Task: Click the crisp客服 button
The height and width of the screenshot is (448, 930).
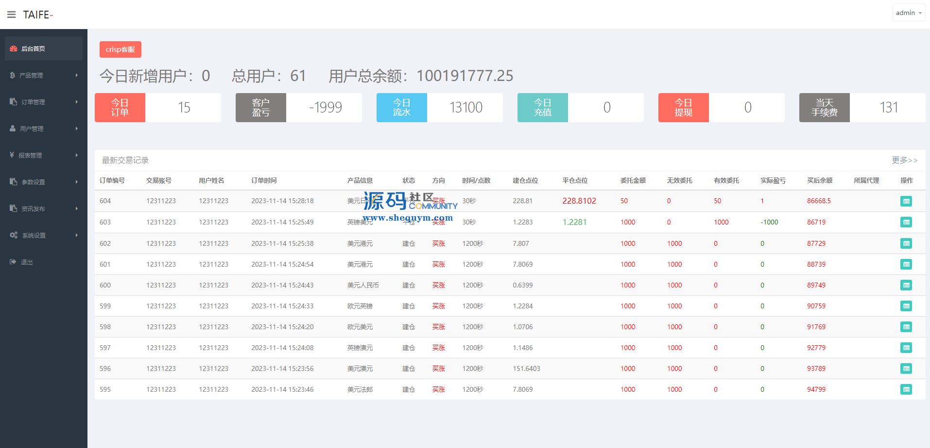Action: [121, 49]
